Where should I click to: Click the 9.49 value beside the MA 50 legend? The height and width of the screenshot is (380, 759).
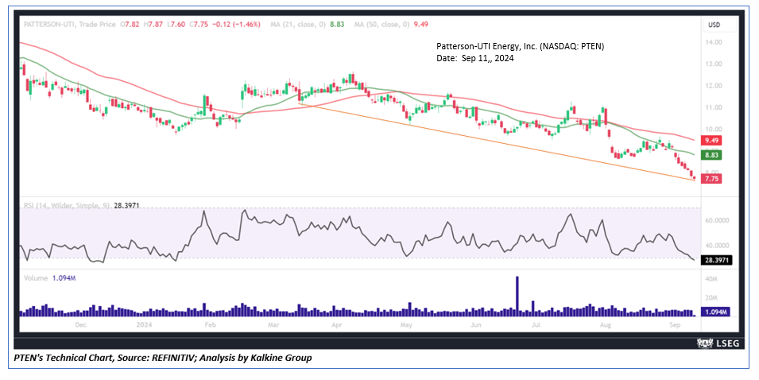421,24
